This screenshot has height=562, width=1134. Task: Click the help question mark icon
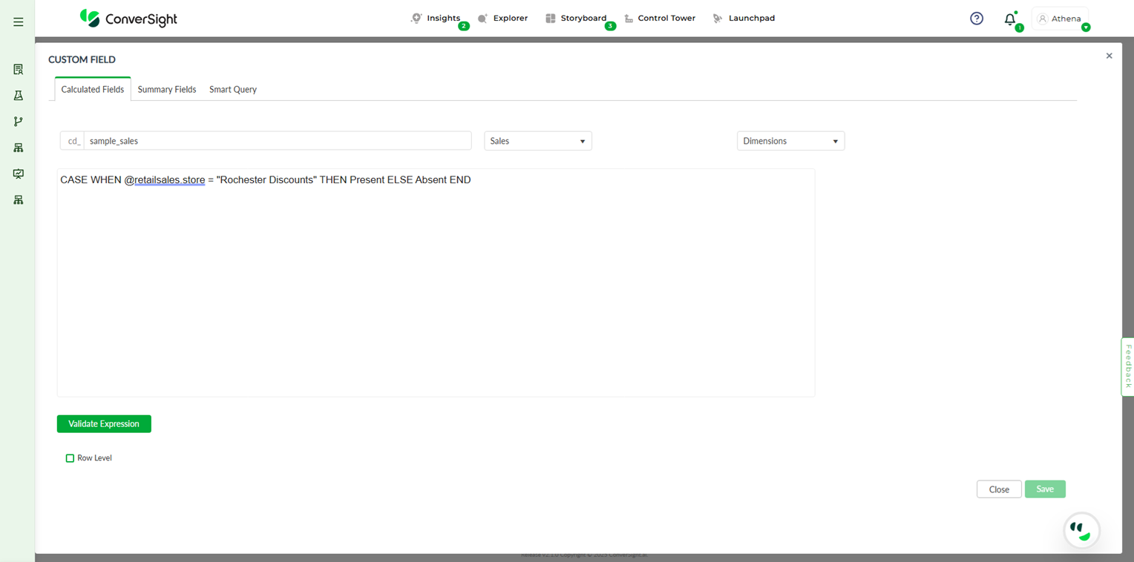click(x=977, y=19)
